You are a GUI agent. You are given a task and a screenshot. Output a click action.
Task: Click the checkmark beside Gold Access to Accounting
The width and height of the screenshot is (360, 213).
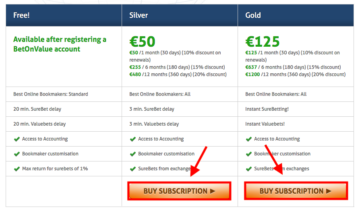coord(248,139)
